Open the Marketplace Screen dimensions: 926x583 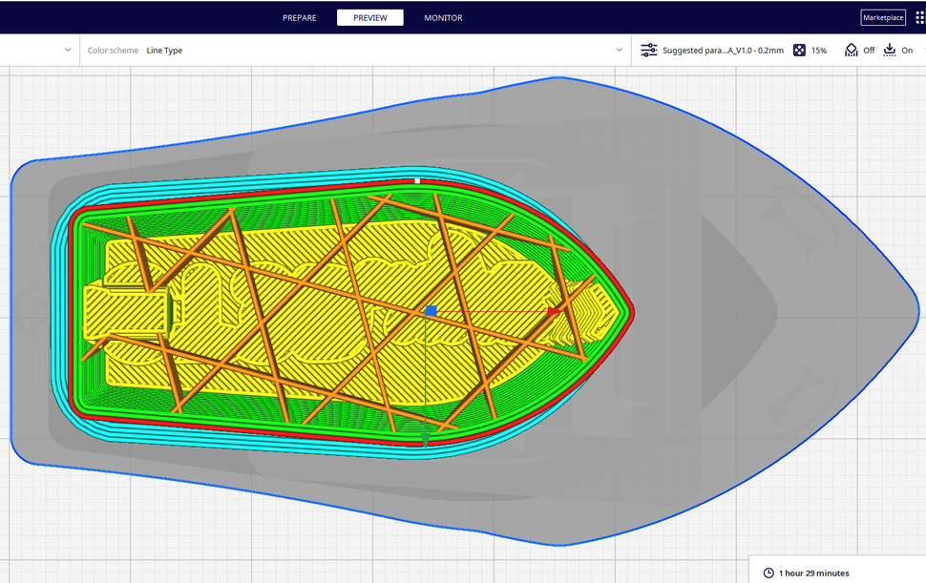pos(882,16)
